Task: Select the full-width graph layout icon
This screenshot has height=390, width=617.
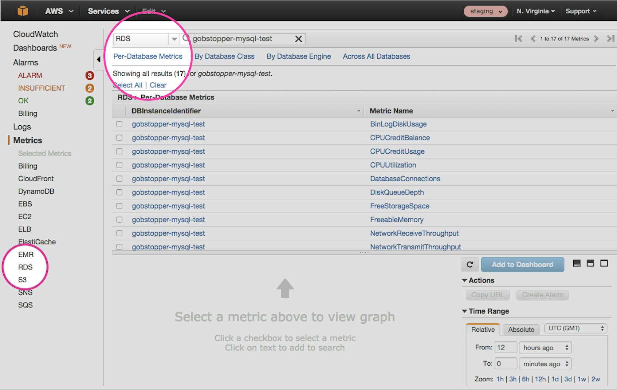Action: point(603,262)
